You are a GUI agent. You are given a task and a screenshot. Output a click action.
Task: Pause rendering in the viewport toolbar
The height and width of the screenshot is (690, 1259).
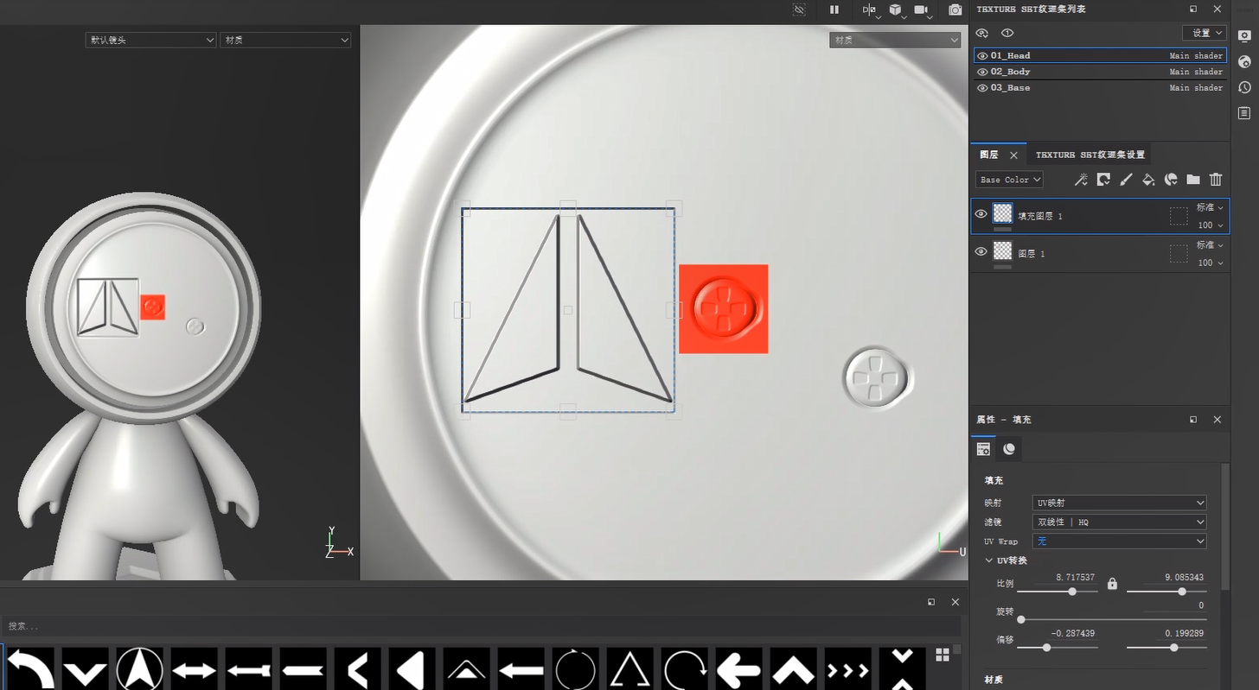point(834,10)
